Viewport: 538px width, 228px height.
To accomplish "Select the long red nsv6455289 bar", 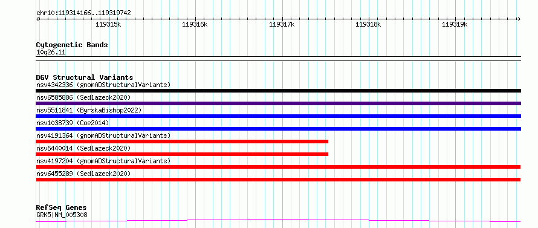I will (x=278, y=180).
